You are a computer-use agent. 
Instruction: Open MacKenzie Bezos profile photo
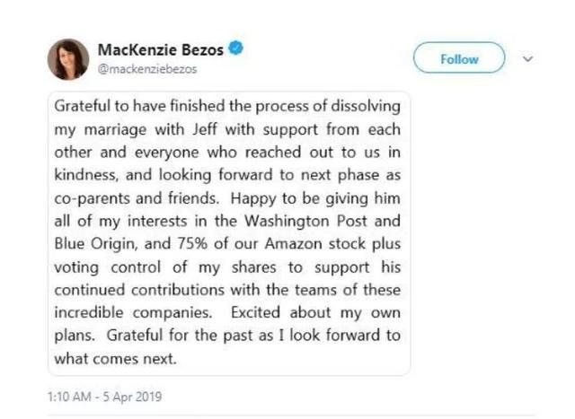click(x=68, y=59)
